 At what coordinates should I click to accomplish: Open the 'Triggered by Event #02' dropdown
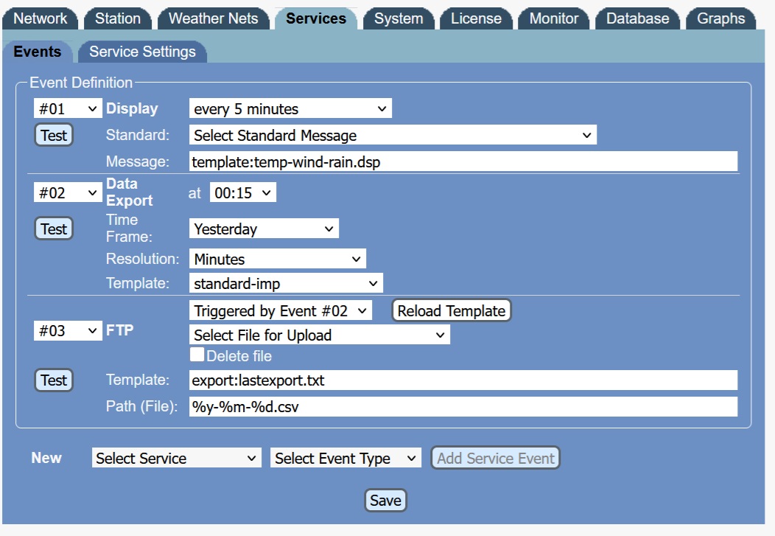tap(281, 311)
